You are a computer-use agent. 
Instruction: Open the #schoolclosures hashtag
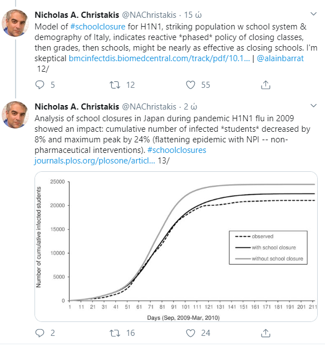[177, 150]
